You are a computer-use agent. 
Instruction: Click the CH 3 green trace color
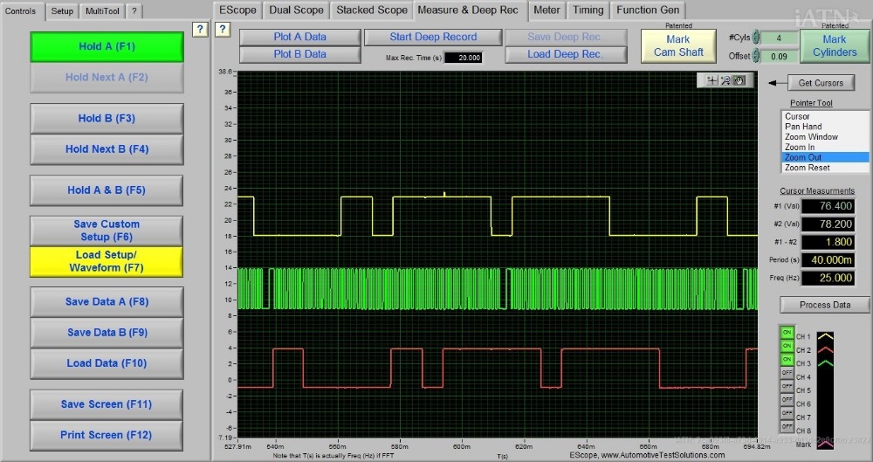point(825,362)
